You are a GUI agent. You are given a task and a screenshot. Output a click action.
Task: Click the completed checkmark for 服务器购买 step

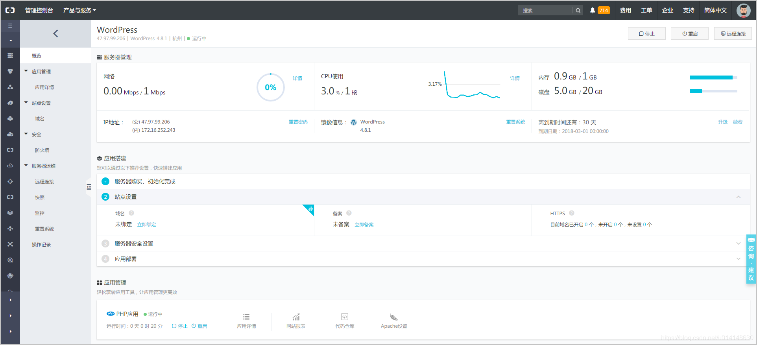[x=105, y=181]
